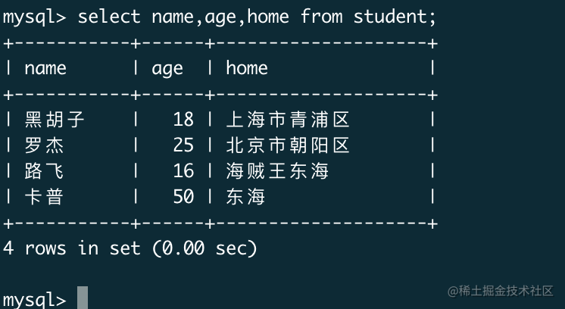The height and width of the screenshot is (309, 565).
Task: Click the age value 50
Action: [183, 197]
